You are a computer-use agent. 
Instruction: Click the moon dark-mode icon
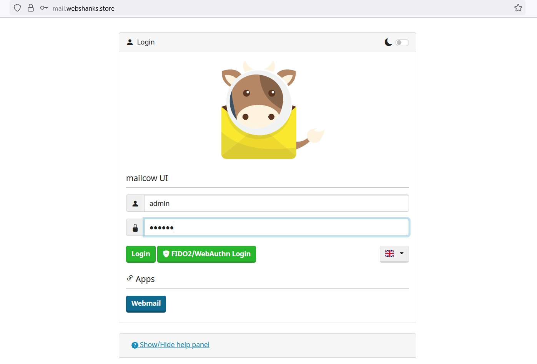pos(388,42)
